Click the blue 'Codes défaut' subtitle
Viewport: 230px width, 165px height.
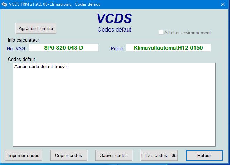coord(114,30)
